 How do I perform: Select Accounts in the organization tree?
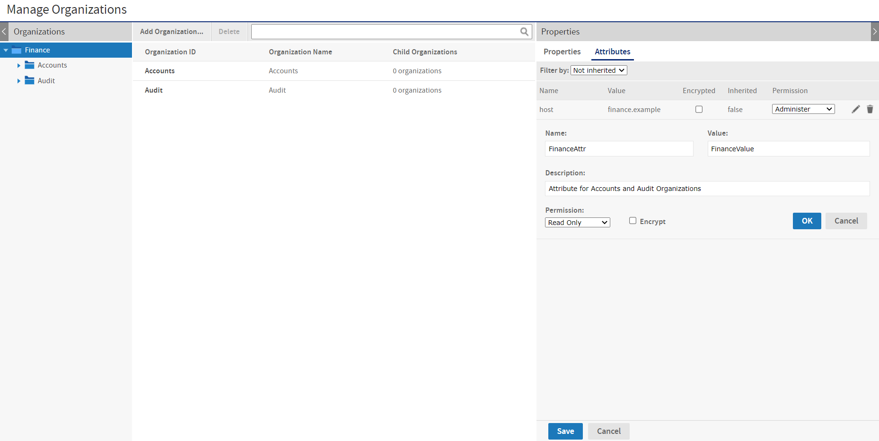tap(52, 65)
